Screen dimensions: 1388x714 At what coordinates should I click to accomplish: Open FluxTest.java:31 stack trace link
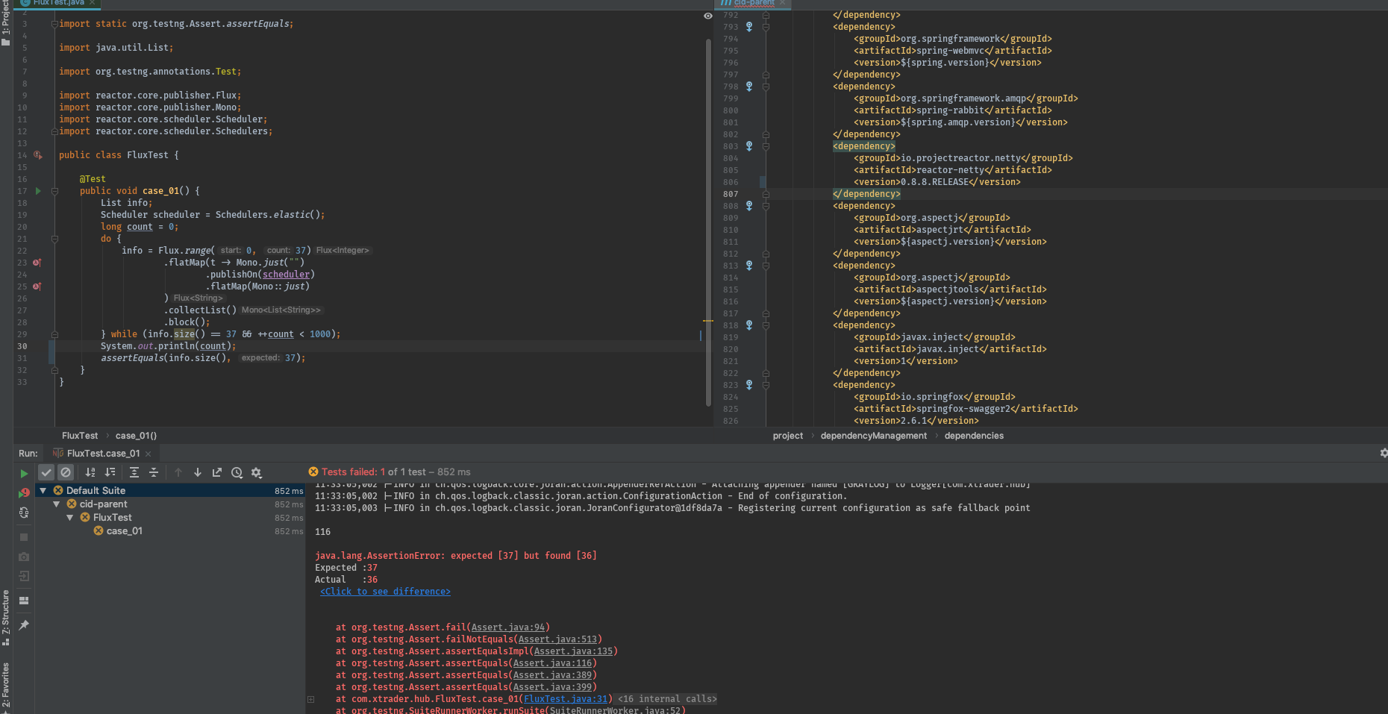566,699
